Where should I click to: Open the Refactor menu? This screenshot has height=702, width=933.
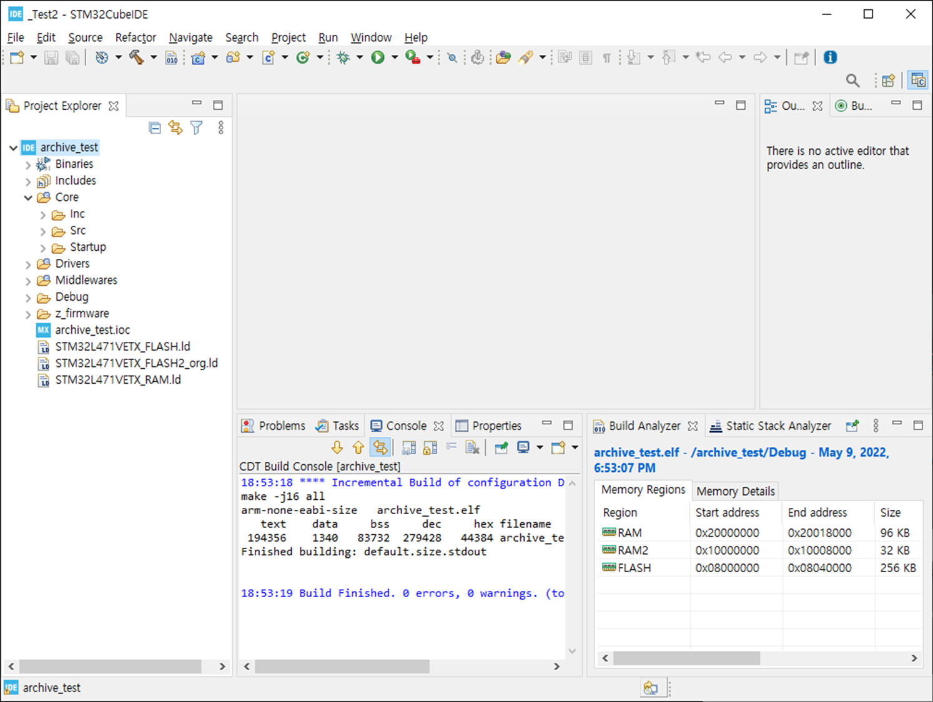(136, 37)
